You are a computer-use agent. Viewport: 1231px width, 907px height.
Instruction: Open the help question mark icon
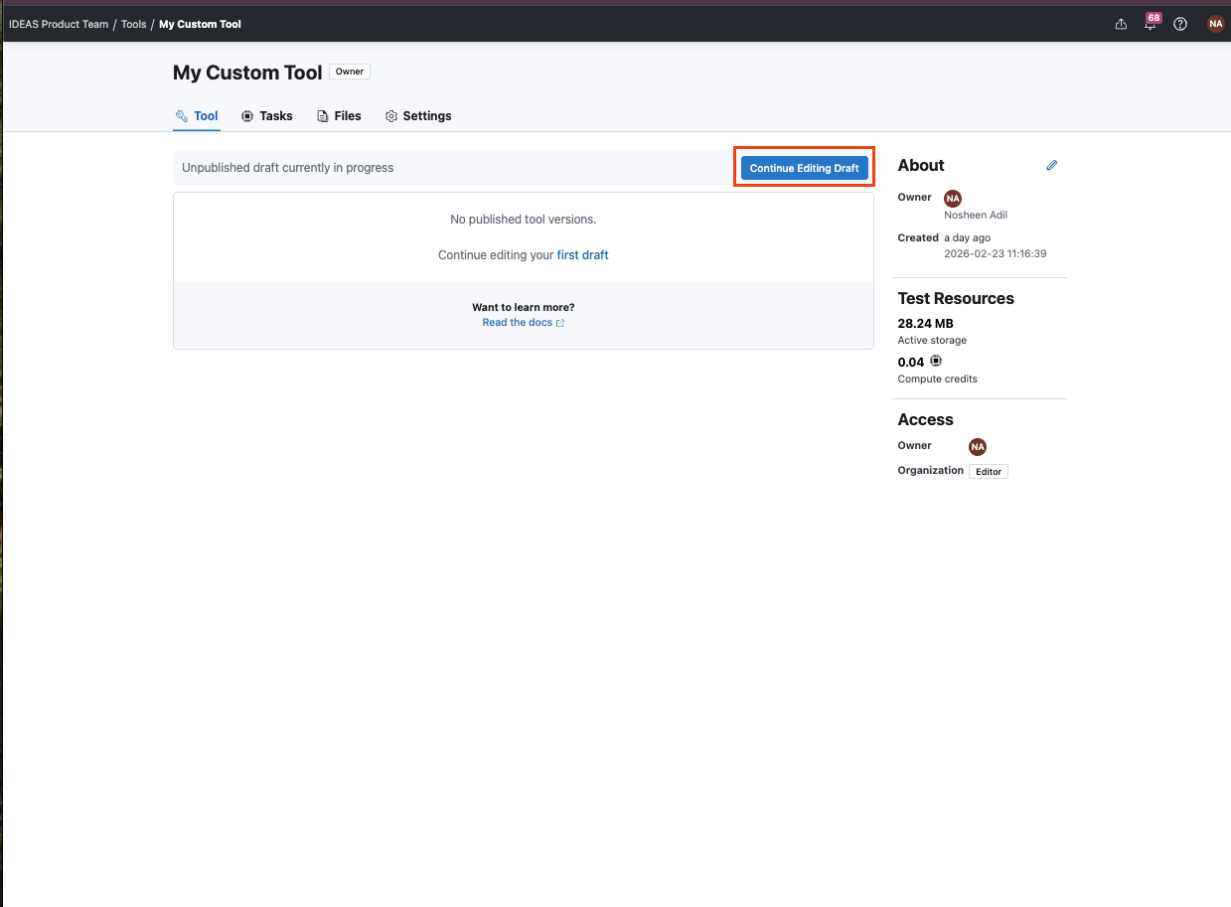[x=1180, y=24]
